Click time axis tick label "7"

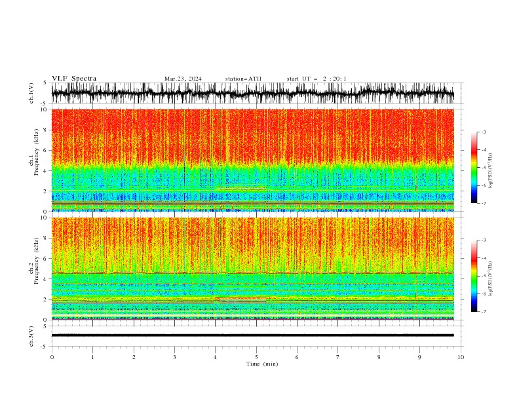point(338,357)
